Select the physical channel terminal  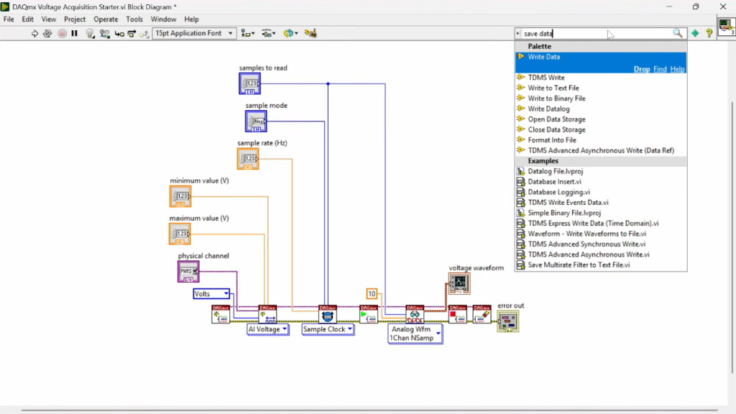188,272
